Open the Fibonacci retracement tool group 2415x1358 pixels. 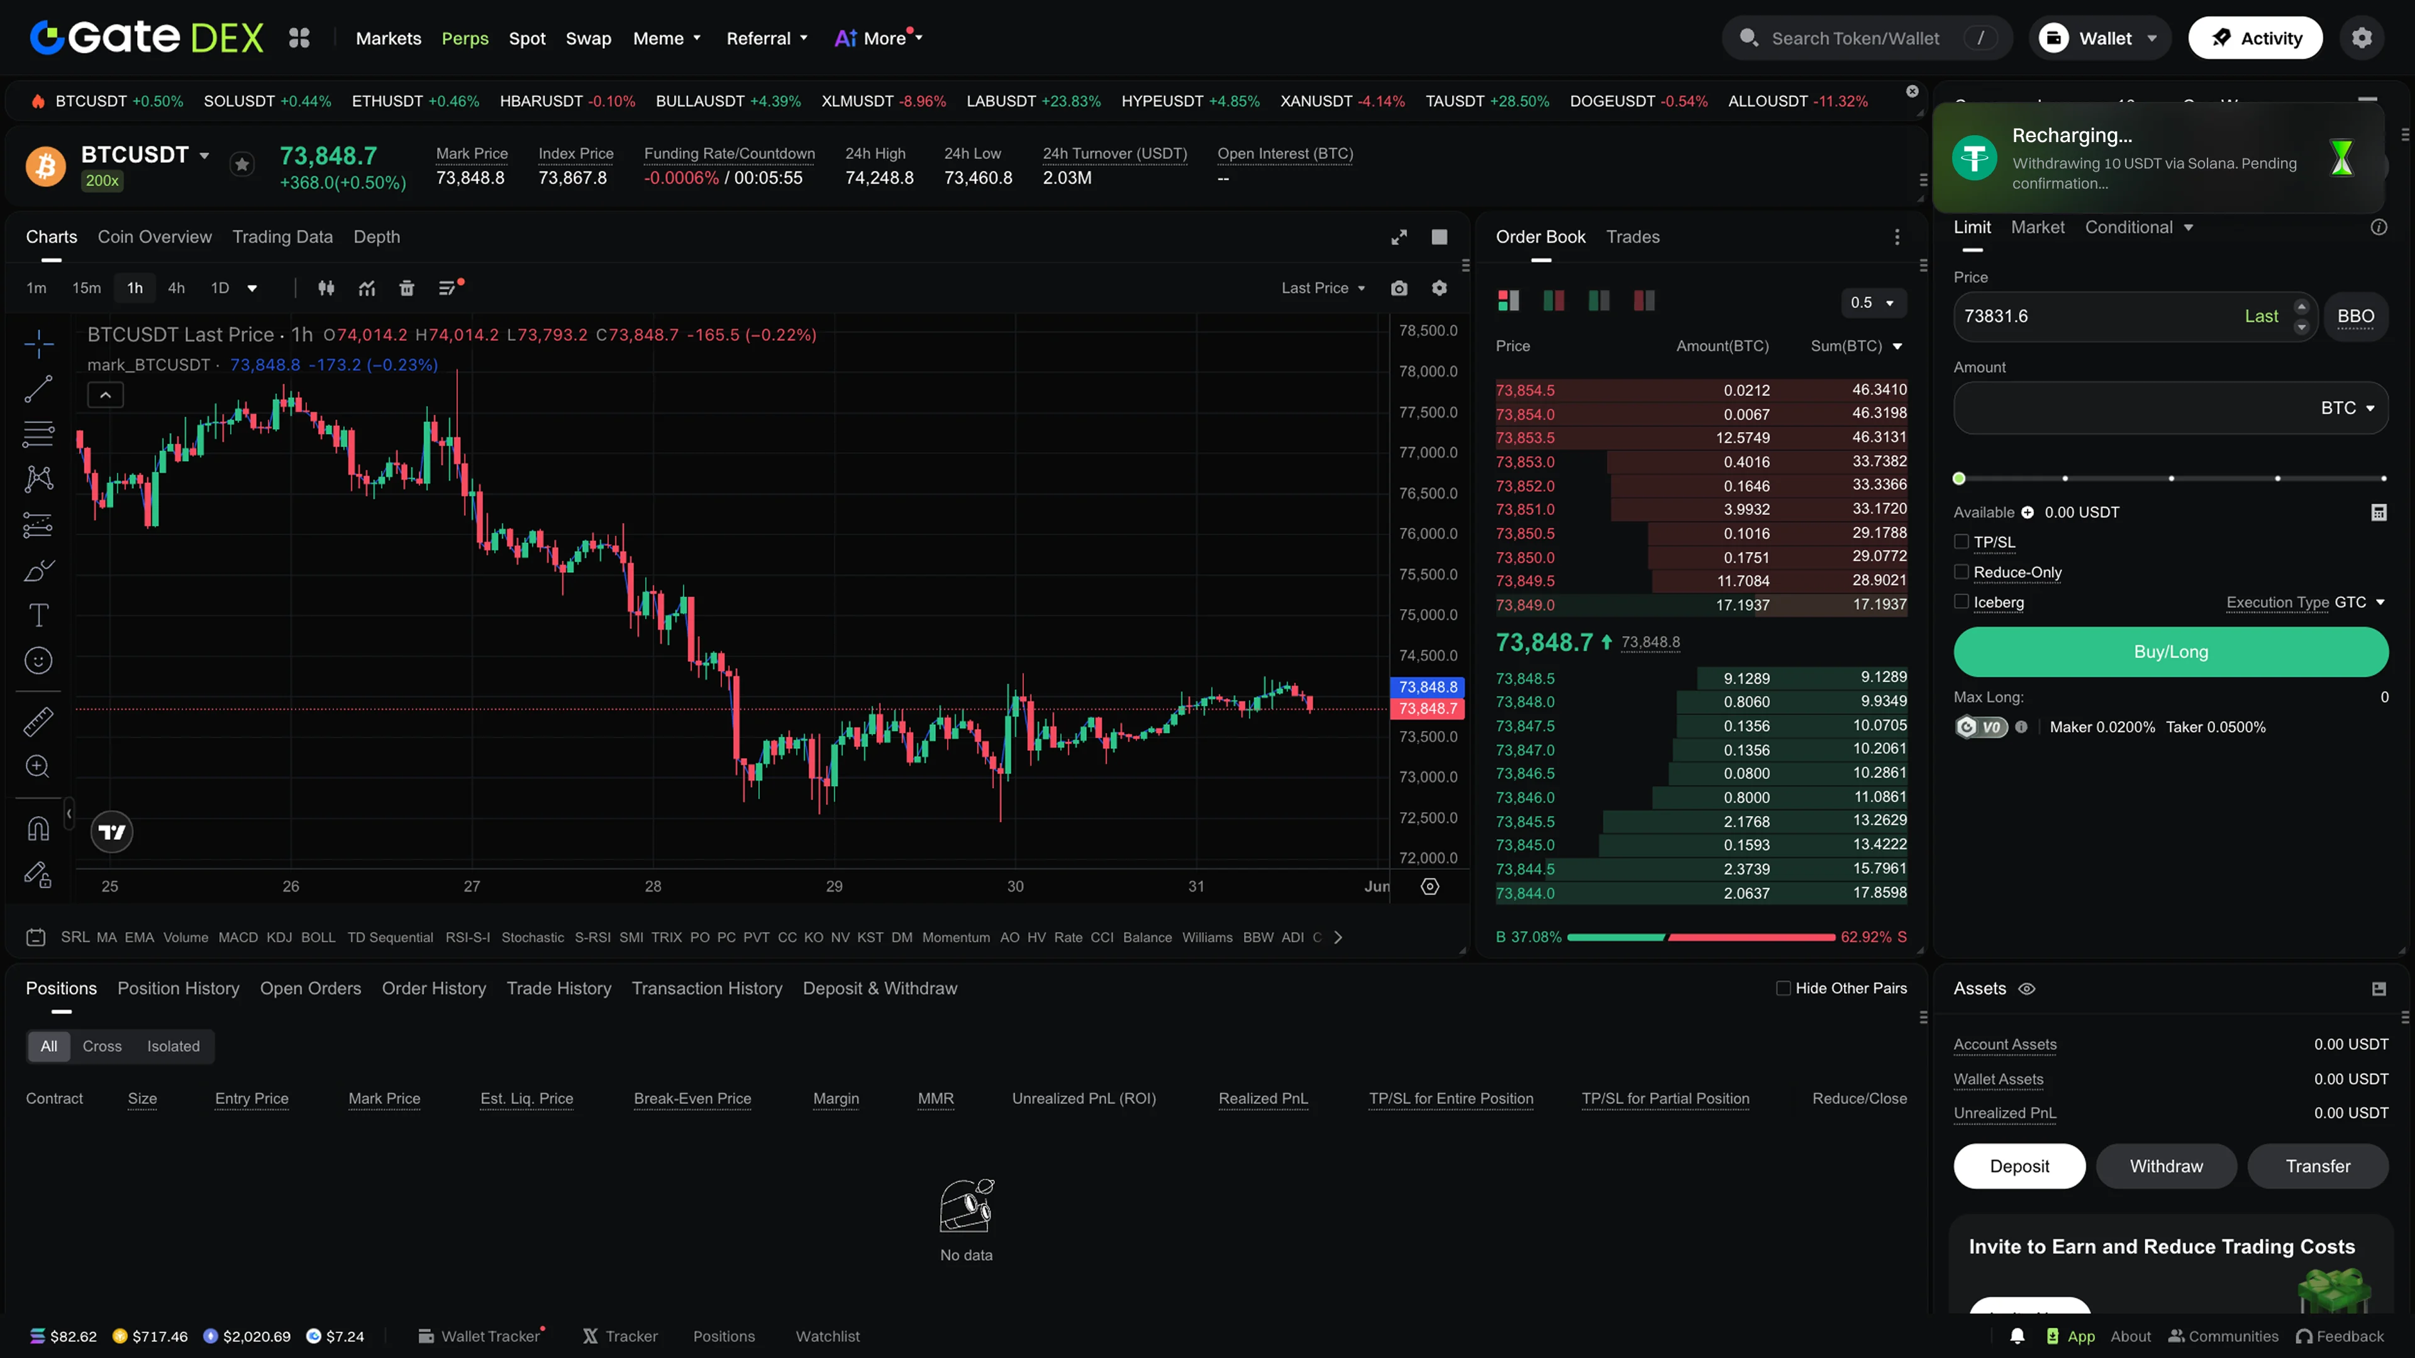point(38,434)
